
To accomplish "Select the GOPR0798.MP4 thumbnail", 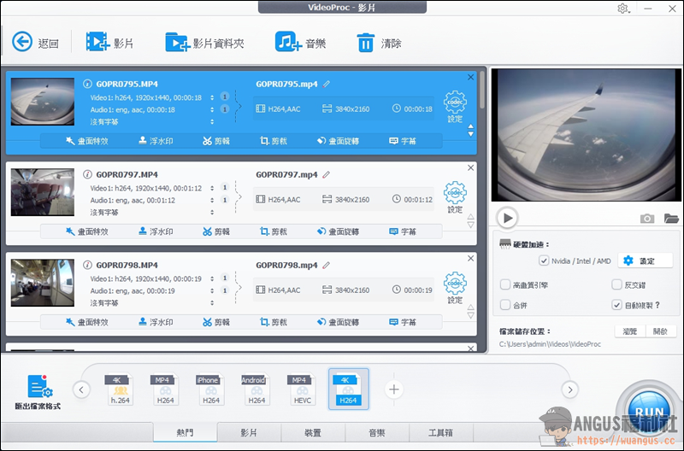I will tap(42, 283).
